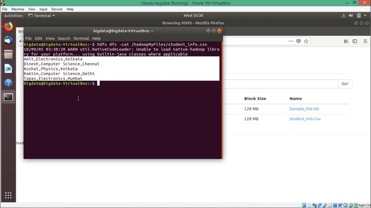Open Firefox library icon

coord(346,41)
